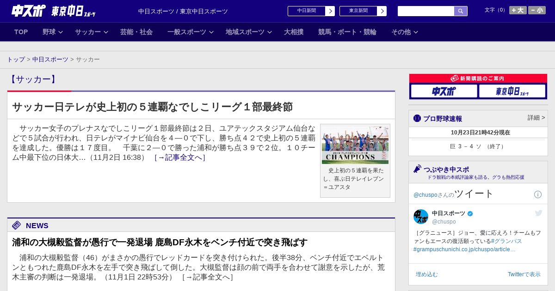The image size is (555, 291).
Task: Click the 巨 ３－４ ソ score line
Action: click(x=478, y=146)
